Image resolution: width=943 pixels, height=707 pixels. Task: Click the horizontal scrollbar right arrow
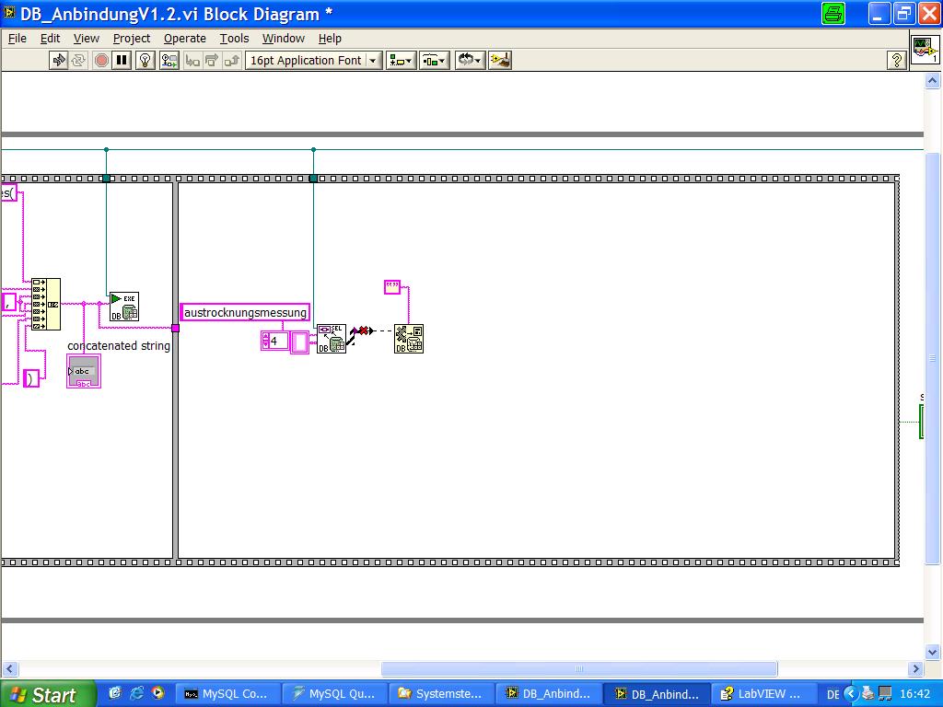pyautogui.click(x=915, y=668)
